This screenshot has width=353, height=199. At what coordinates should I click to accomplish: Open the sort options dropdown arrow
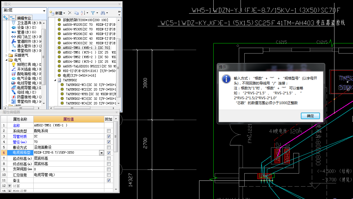[87, 13]
